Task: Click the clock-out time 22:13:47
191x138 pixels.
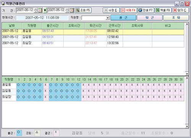Action: [91, 43]
